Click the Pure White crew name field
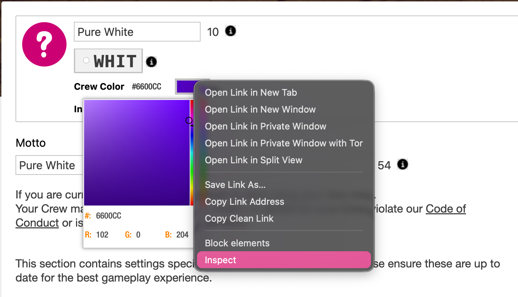This screenshot has width=518, height=297. tap(137, 32)
